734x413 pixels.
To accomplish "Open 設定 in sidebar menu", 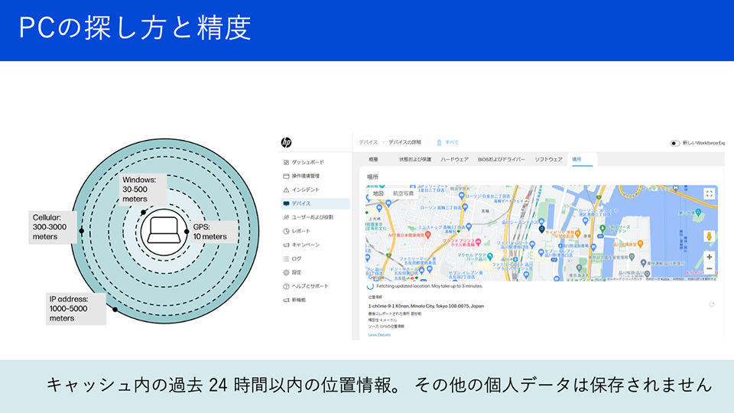I will [x=297, y=272].
